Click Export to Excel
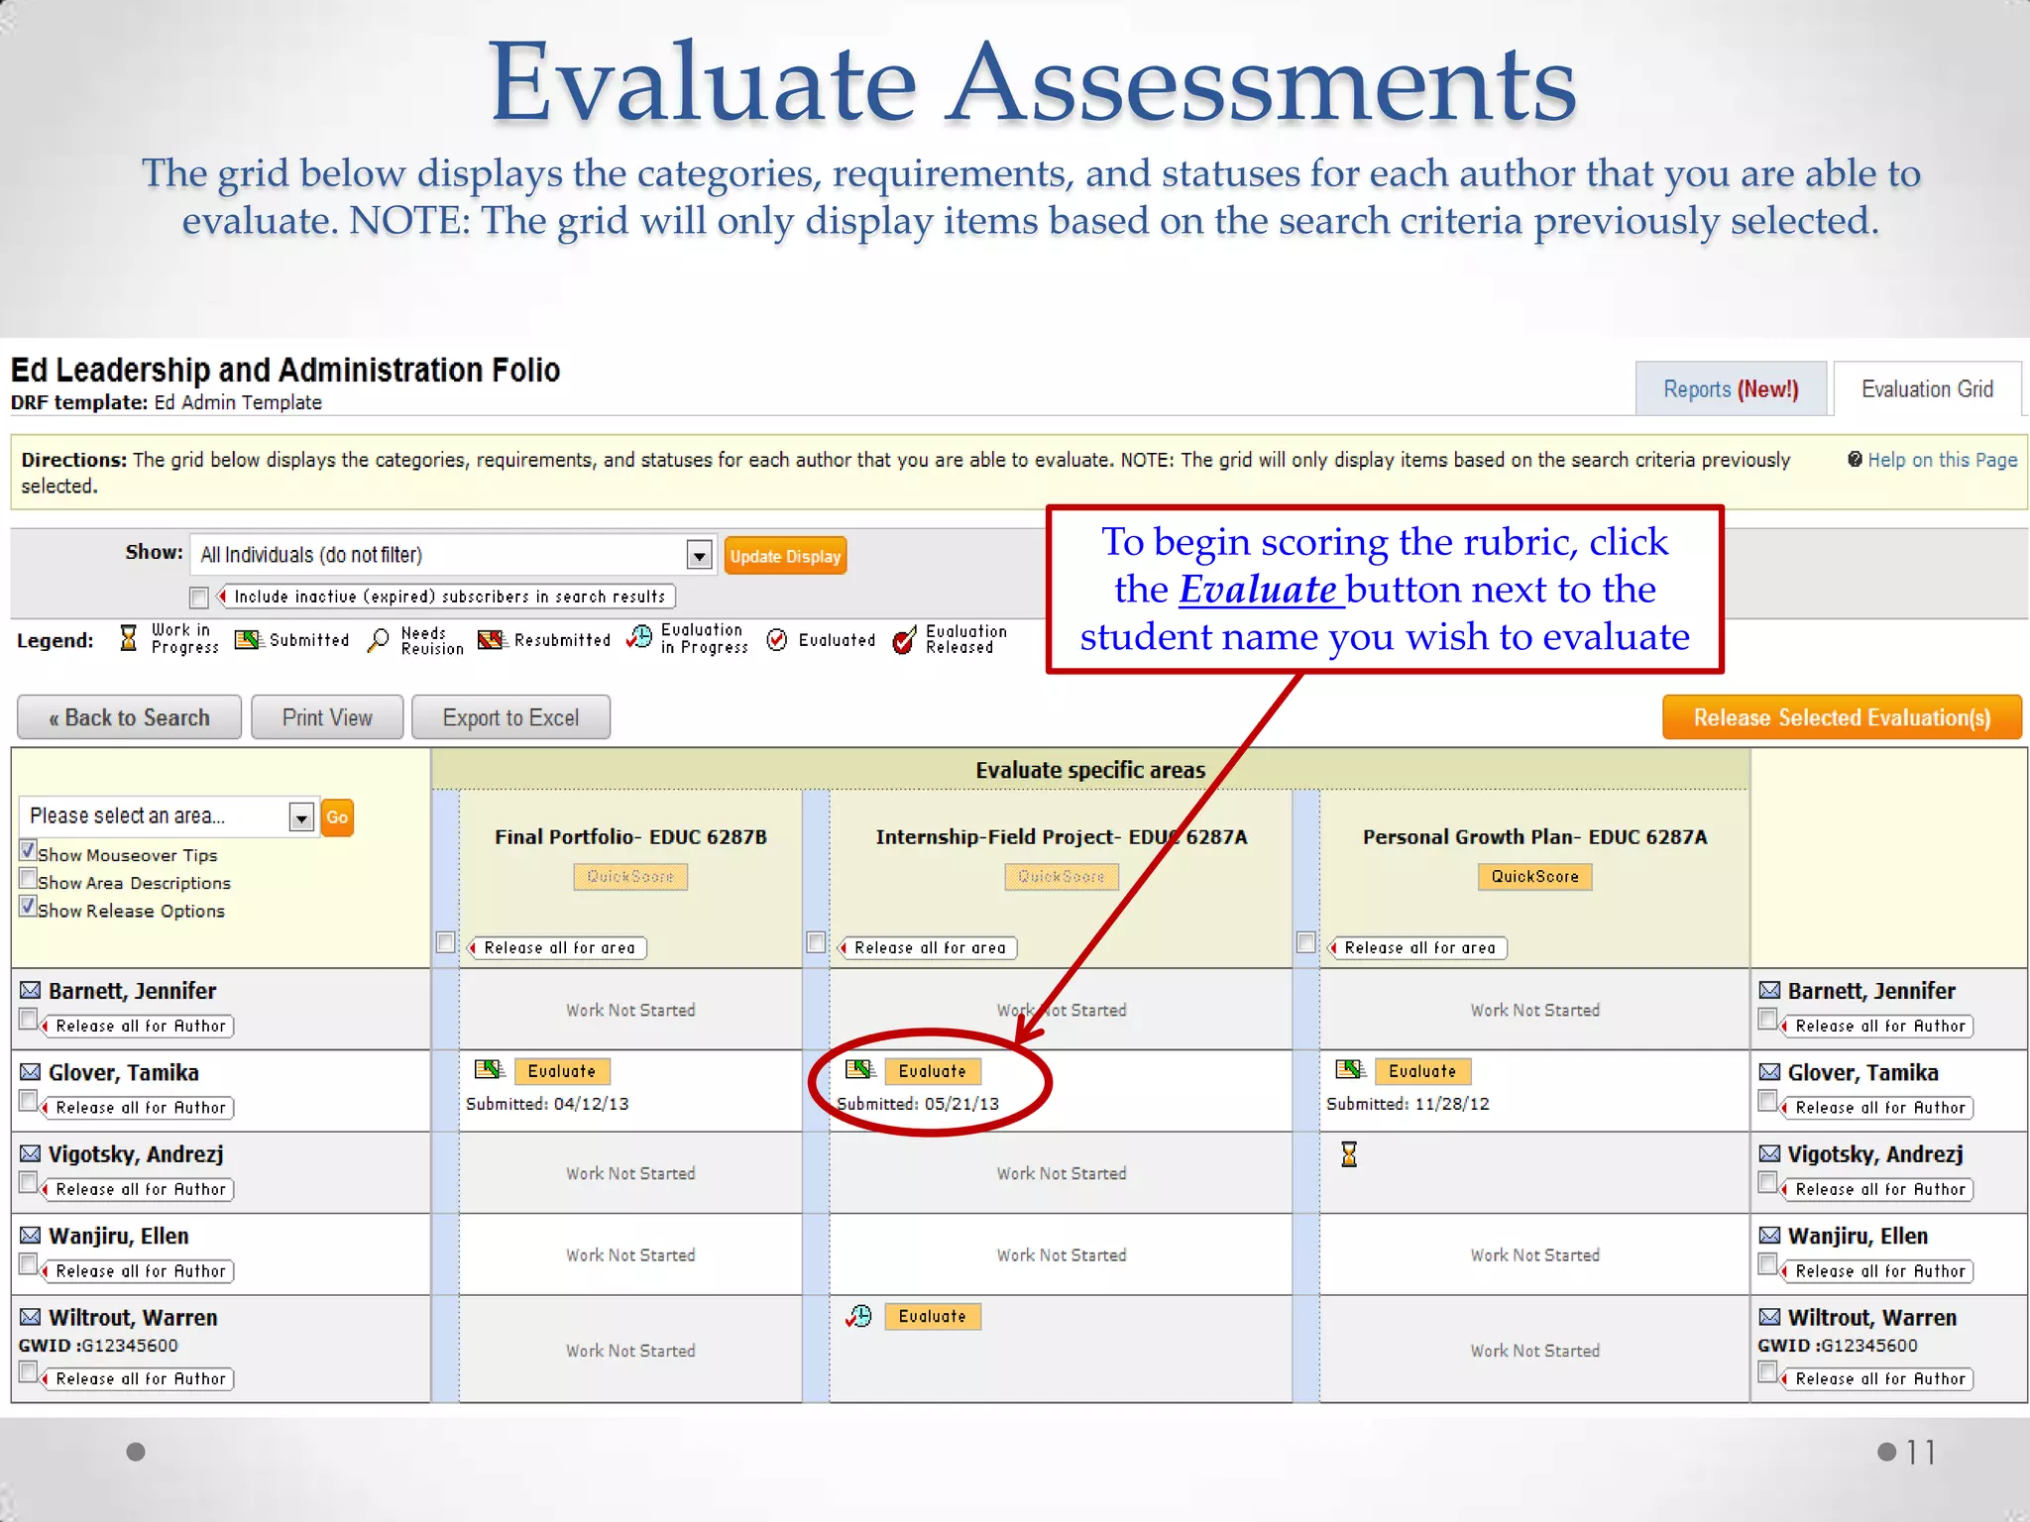This screenshot has width=2030, height=1522. point(510,717)
